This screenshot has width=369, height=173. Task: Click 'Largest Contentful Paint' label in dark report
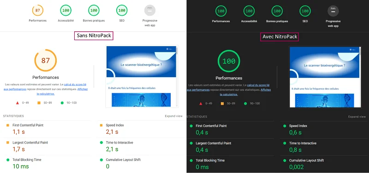tap(214, 143)
